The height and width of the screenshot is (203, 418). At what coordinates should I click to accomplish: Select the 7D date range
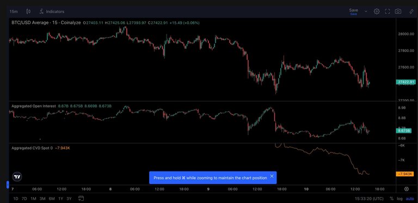(24, 199)
